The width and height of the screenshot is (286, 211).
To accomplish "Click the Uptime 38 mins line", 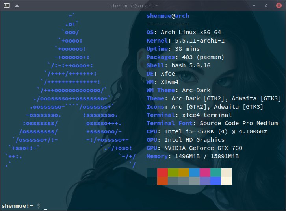I will click(173, 49).
